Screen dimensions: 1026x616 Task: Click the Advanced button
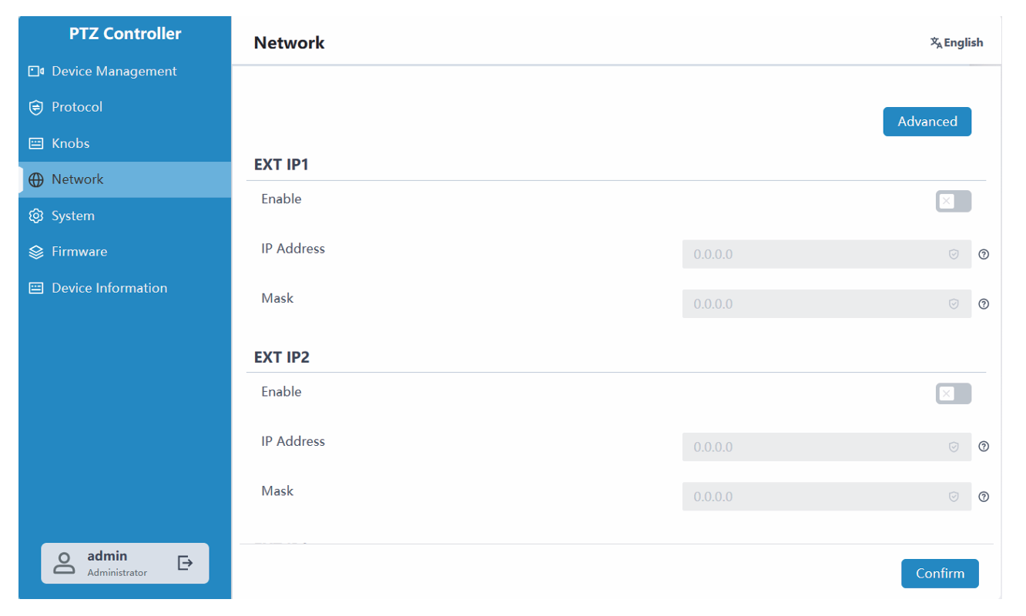(927, 122)
